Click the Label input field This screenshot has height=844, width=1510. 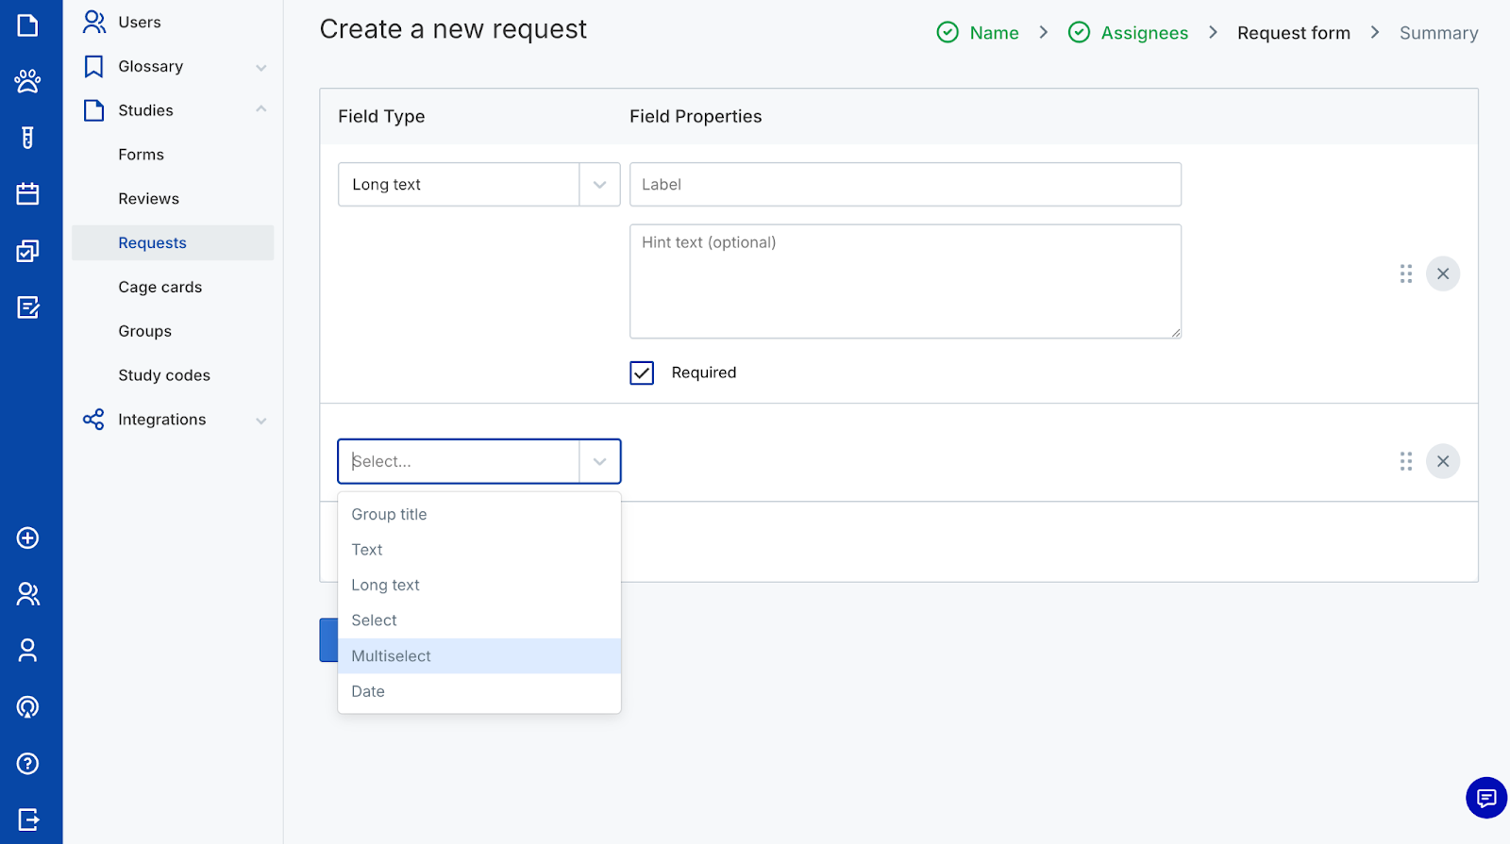[x=904, y=185]
